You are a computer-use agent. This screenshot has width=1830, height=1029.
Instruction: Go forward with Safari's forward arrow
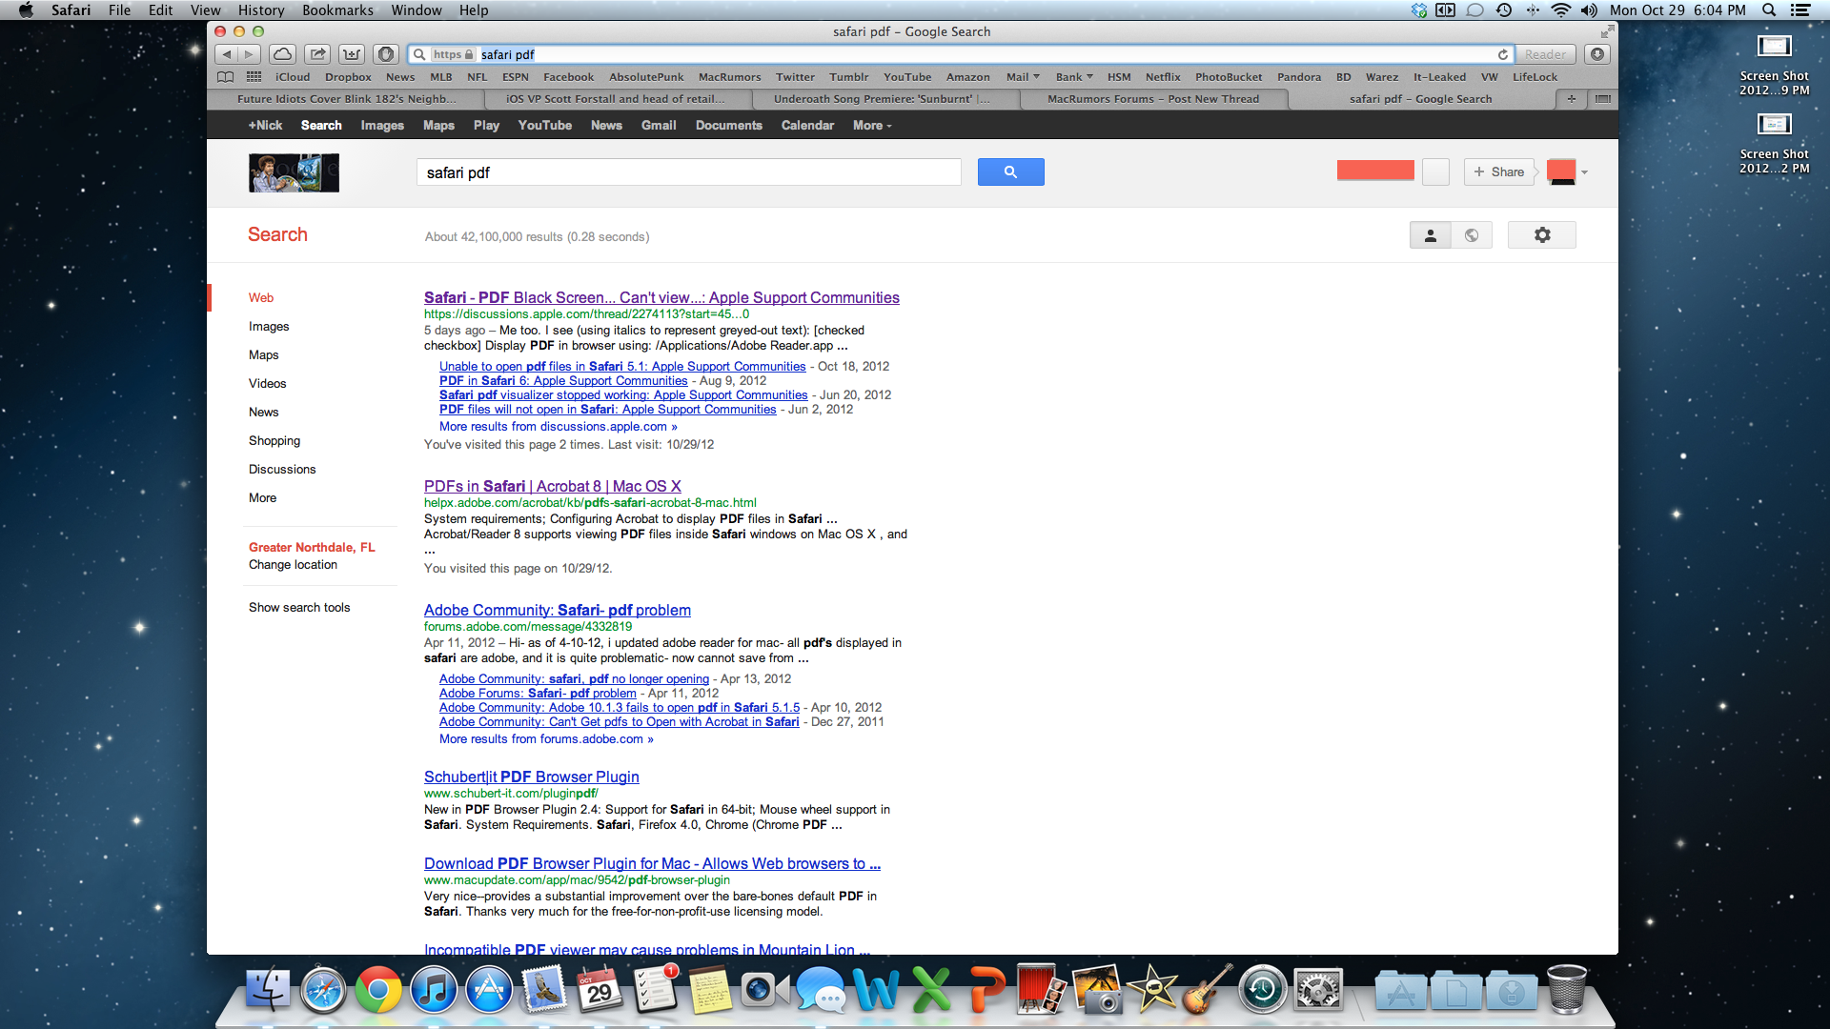250,54
